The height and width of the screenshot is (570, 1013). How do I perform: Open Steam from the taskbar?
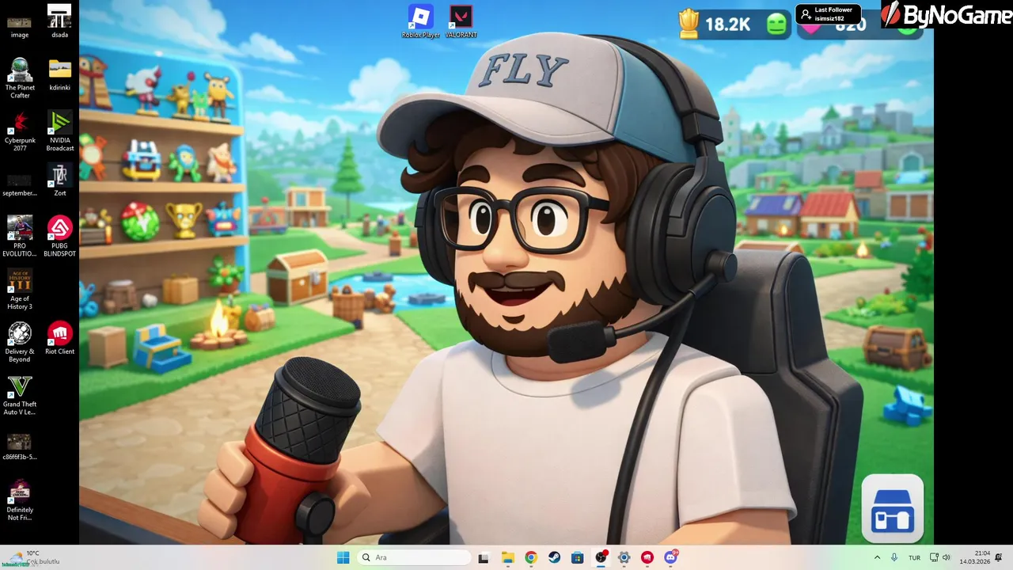tap(554, 557)
